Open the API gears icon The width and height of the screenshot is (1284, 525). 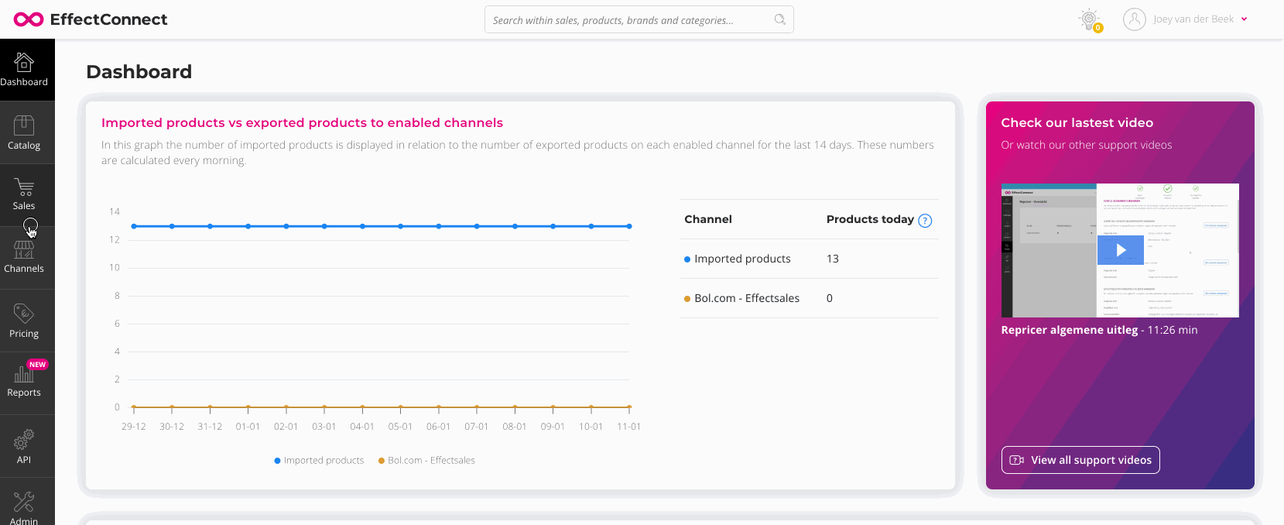24,440
